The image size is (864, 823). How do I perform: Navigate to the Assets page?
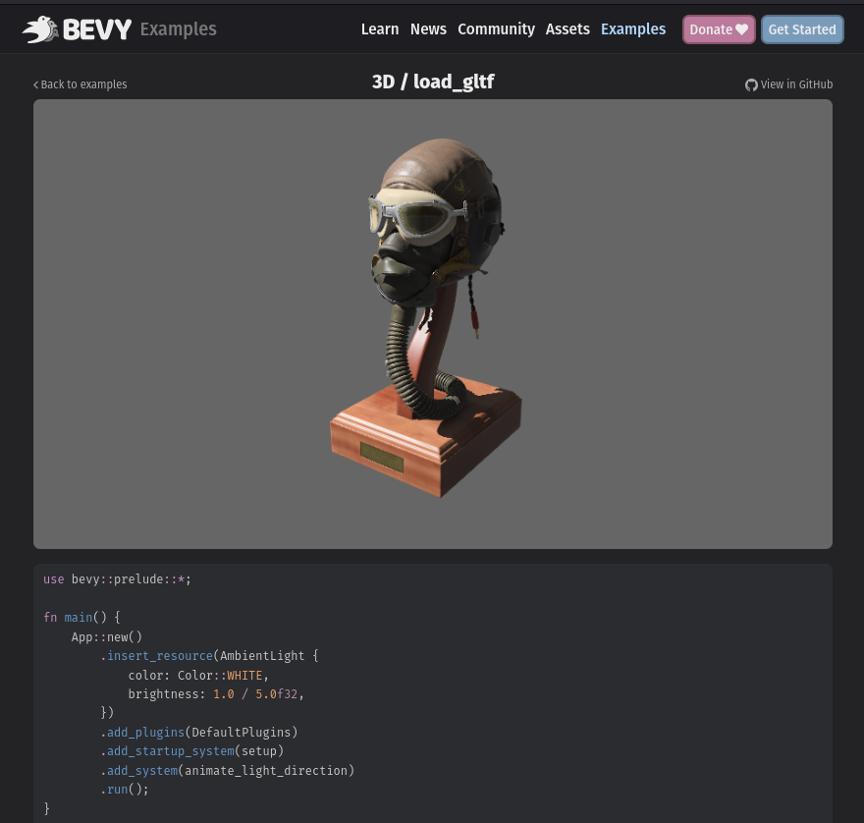click(567, 29)
